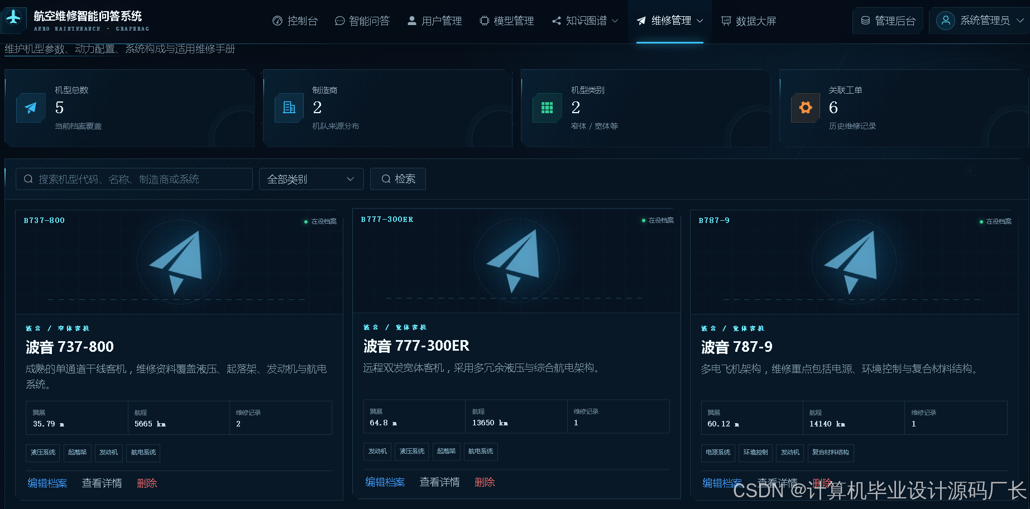Switch to 模型管理 menu
Screen dimensions: 1030x509
[507, 21]
